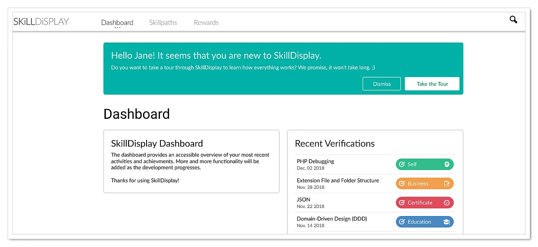Click checkmark icon on Self badge
Viewport: 538px width, 247px height.
402,165
